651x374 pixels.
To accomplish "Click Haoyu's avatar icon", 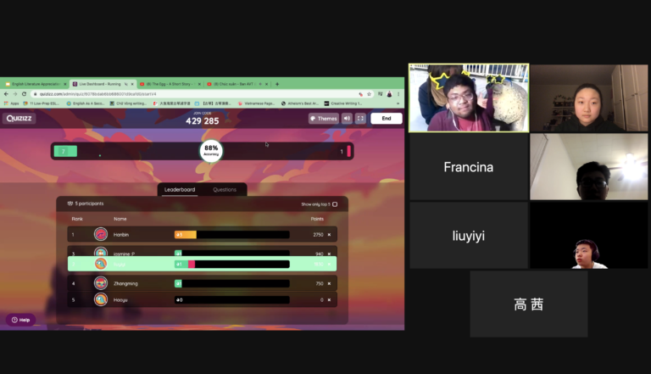I will click(x=101, y=299).
